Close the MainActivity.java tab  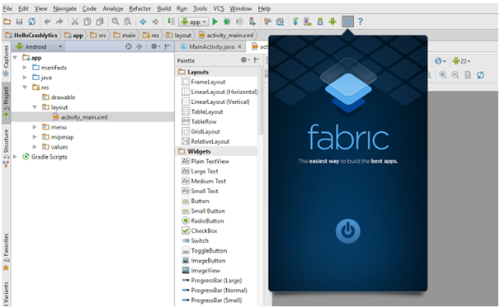pos(239,47)
